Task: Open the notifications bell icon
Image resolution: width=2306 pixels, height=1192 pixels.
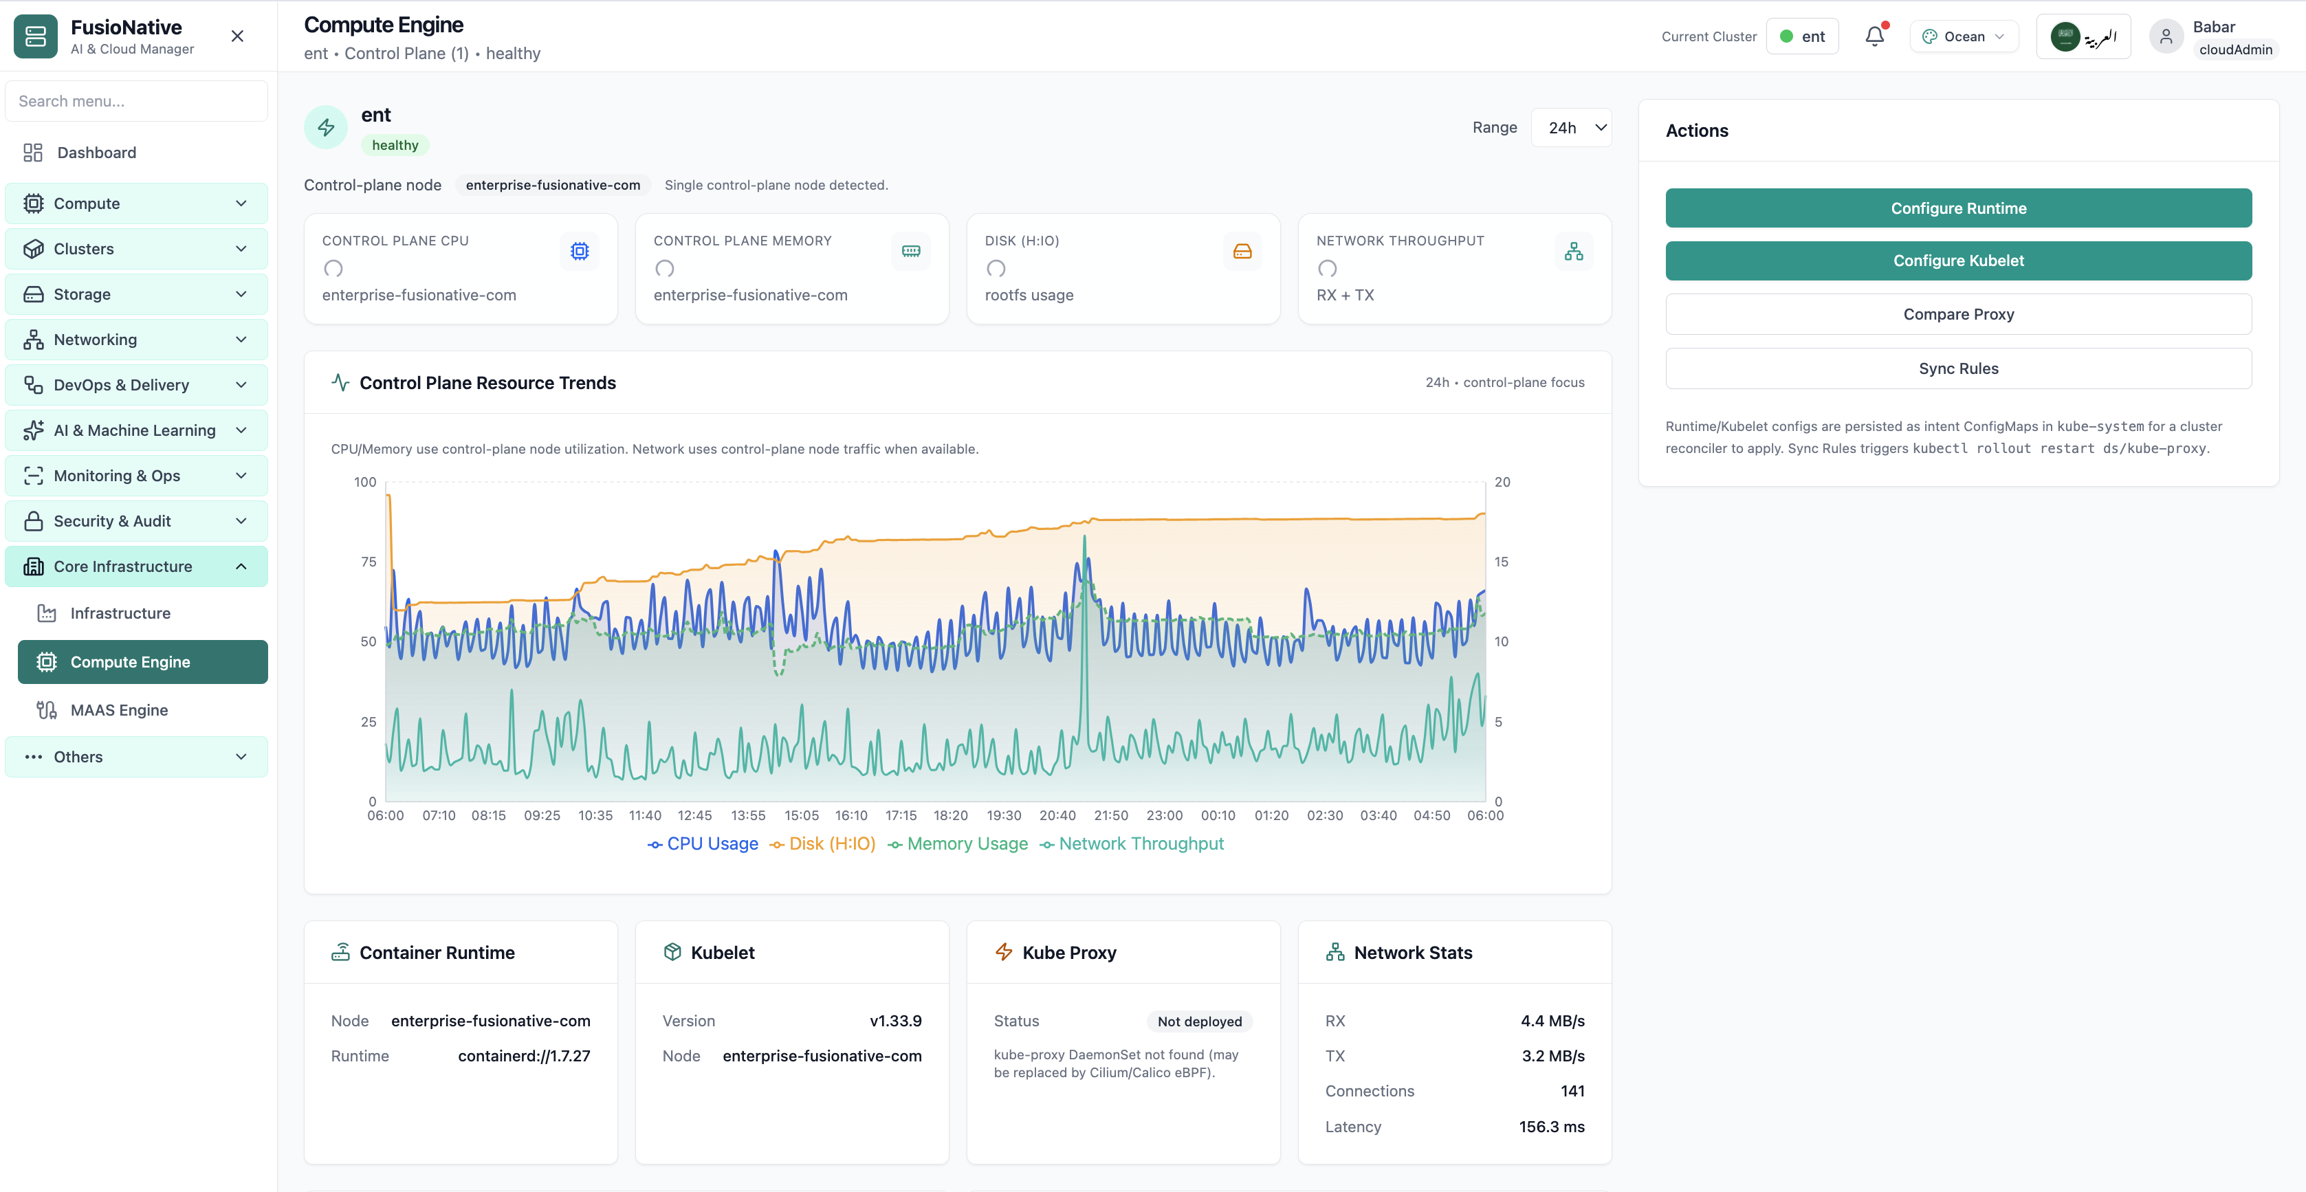Action: [1874, 36]
